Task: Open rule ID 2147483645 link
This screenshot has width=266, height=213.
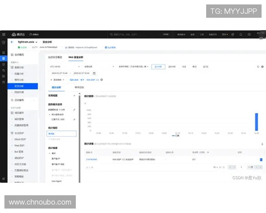Action: coord(92,159)
